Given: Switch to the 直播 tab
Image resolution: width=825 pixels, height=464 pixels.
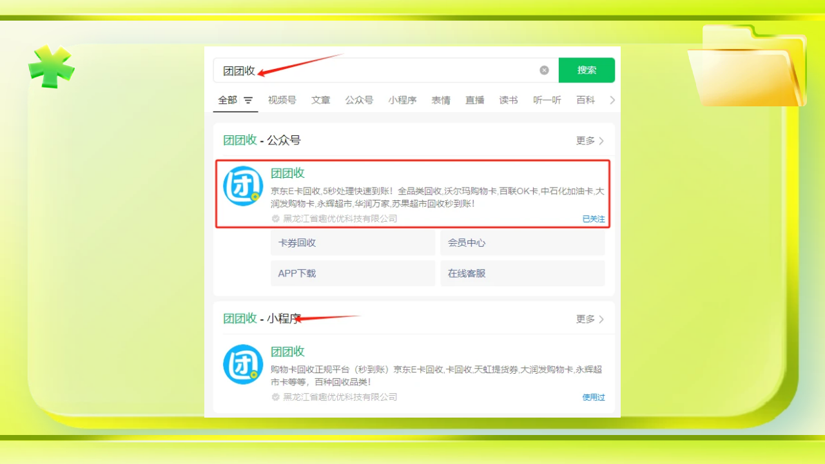Looking at the screenshot, I should [475, 100].
